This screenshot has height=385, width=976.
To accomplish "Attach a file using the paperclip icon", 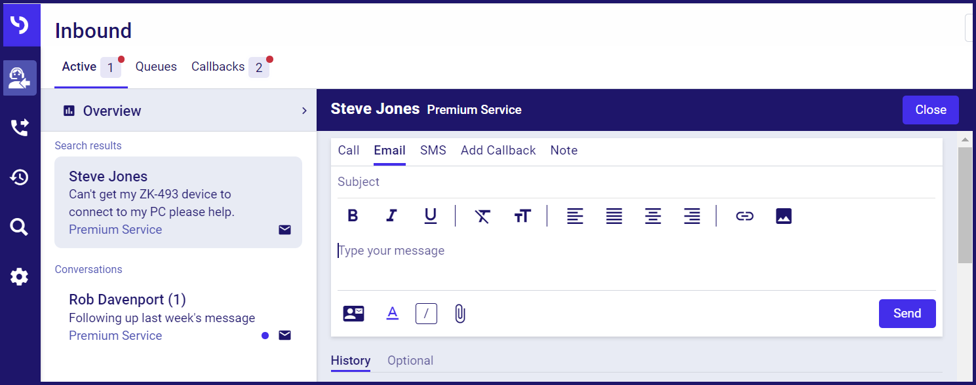I will pyautogui.click(x=460, y=314).
